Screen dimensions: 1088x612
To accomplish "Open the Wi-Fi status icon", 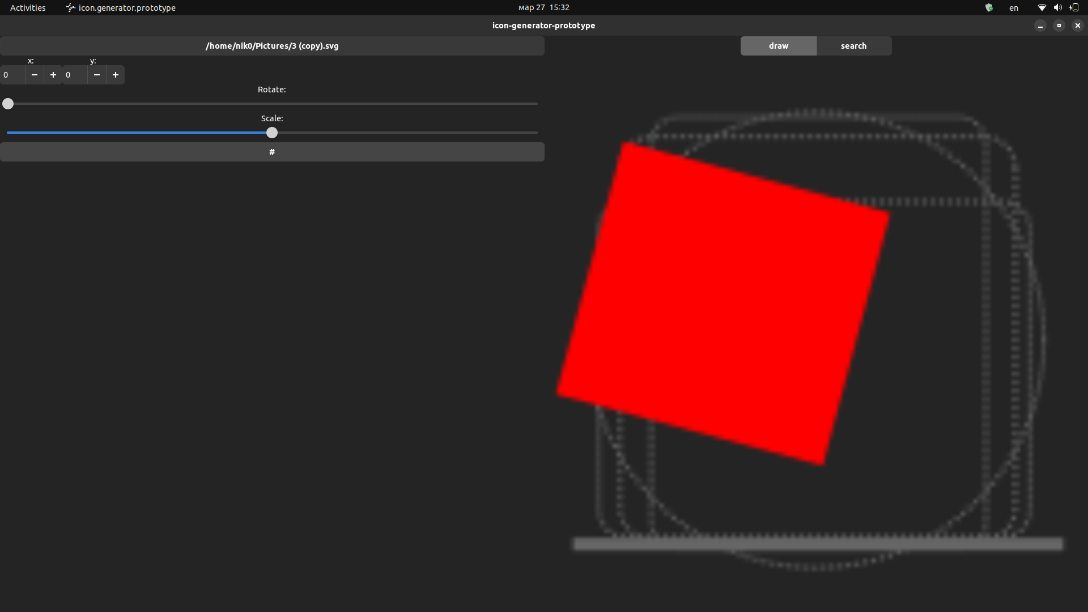I will [1042, 7].
